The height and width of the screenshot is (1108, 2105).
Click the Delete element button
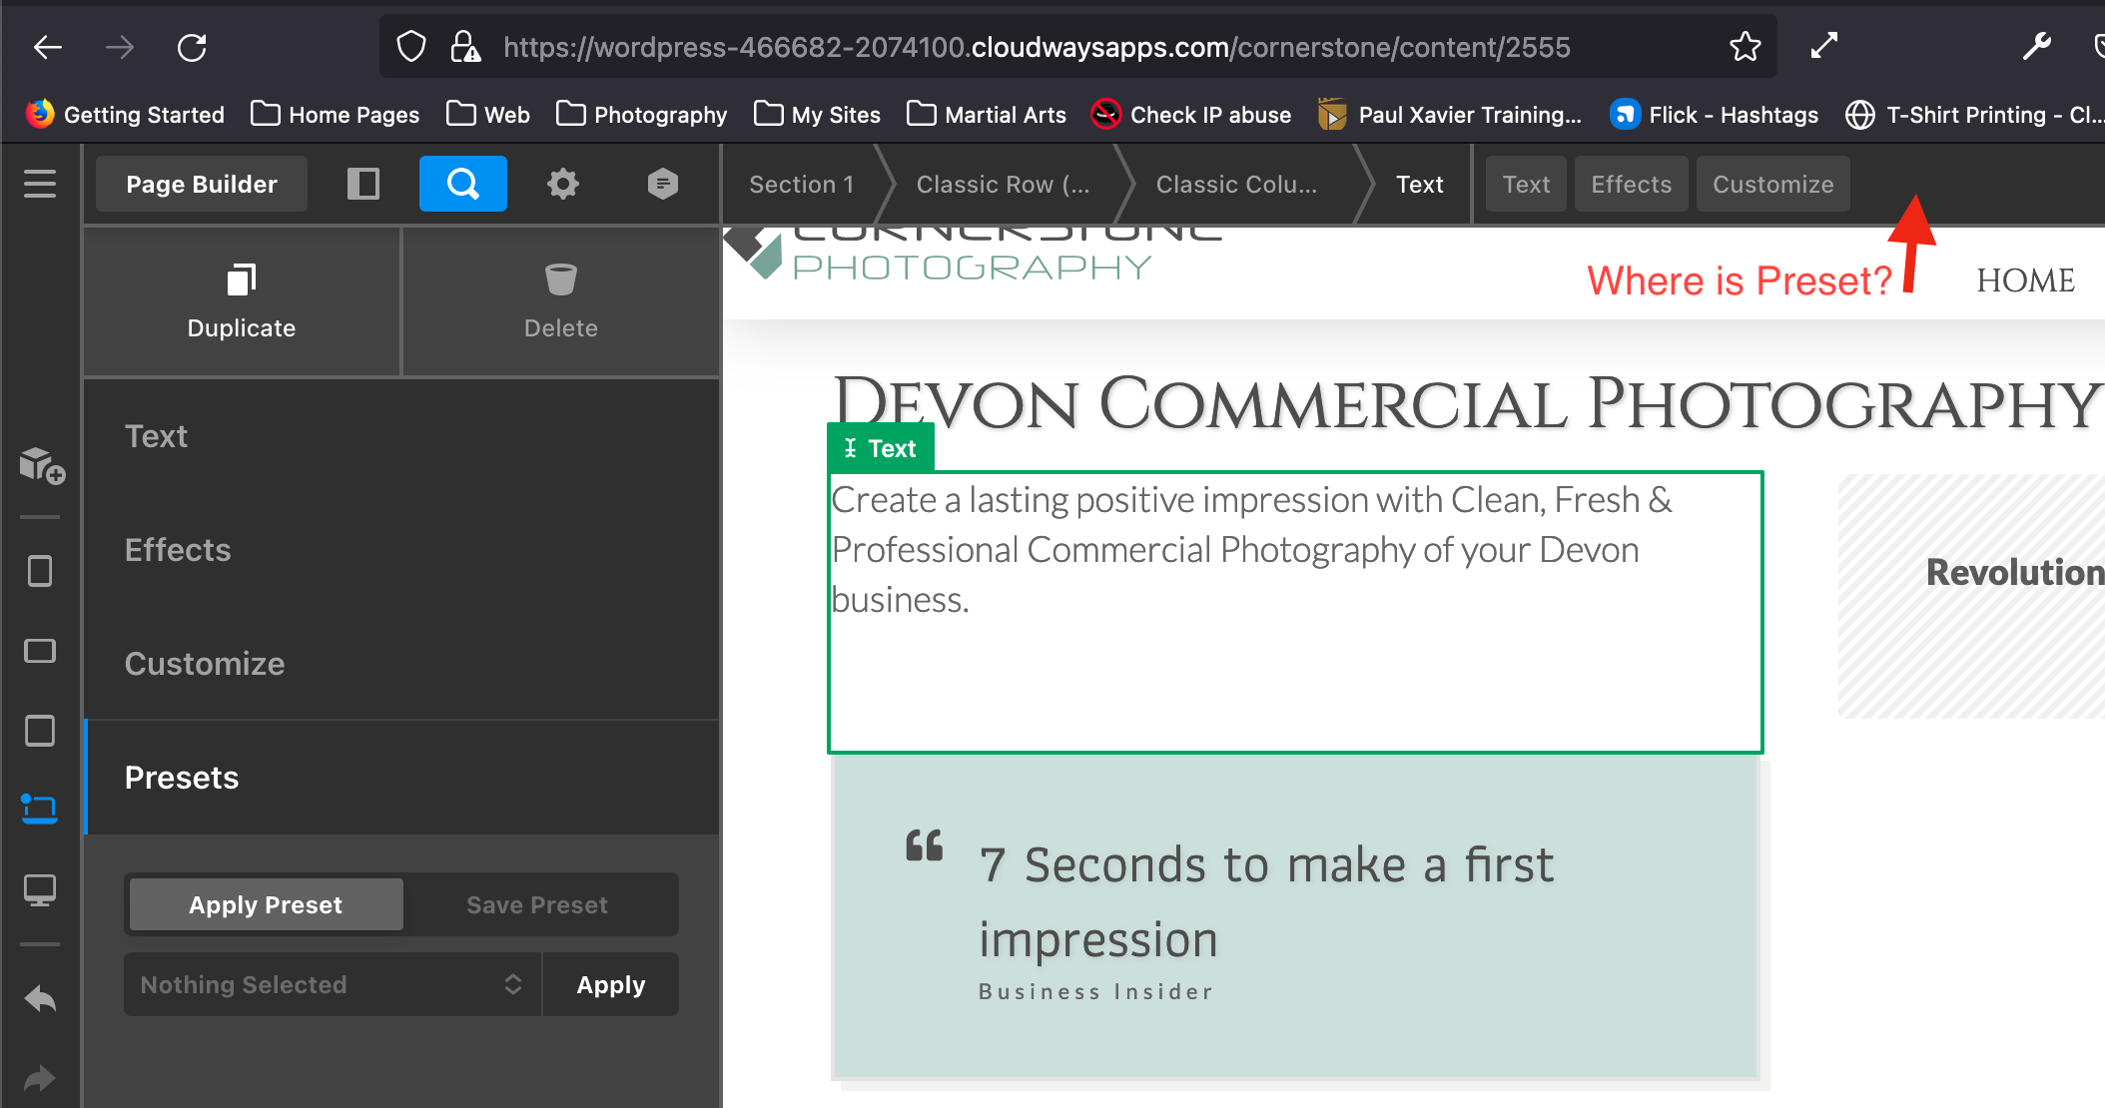[560, 301]
